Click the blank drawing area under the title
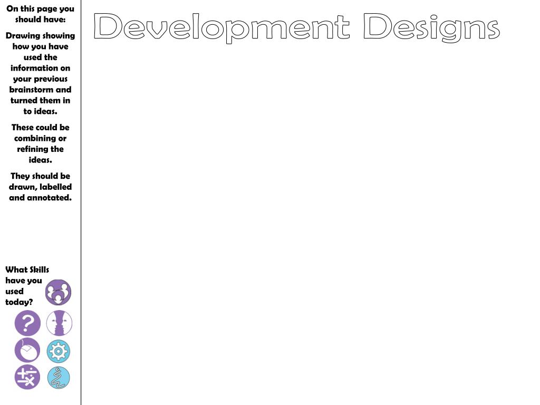This screenshot has height=405, width=540. pos(310,221)
